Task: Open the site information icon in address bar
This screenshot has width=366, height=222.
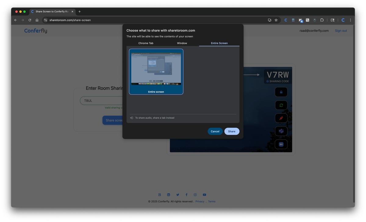Action: pyautogui.click(x=45, y=20)
